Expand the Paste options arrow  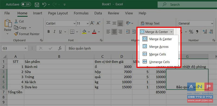8,34
